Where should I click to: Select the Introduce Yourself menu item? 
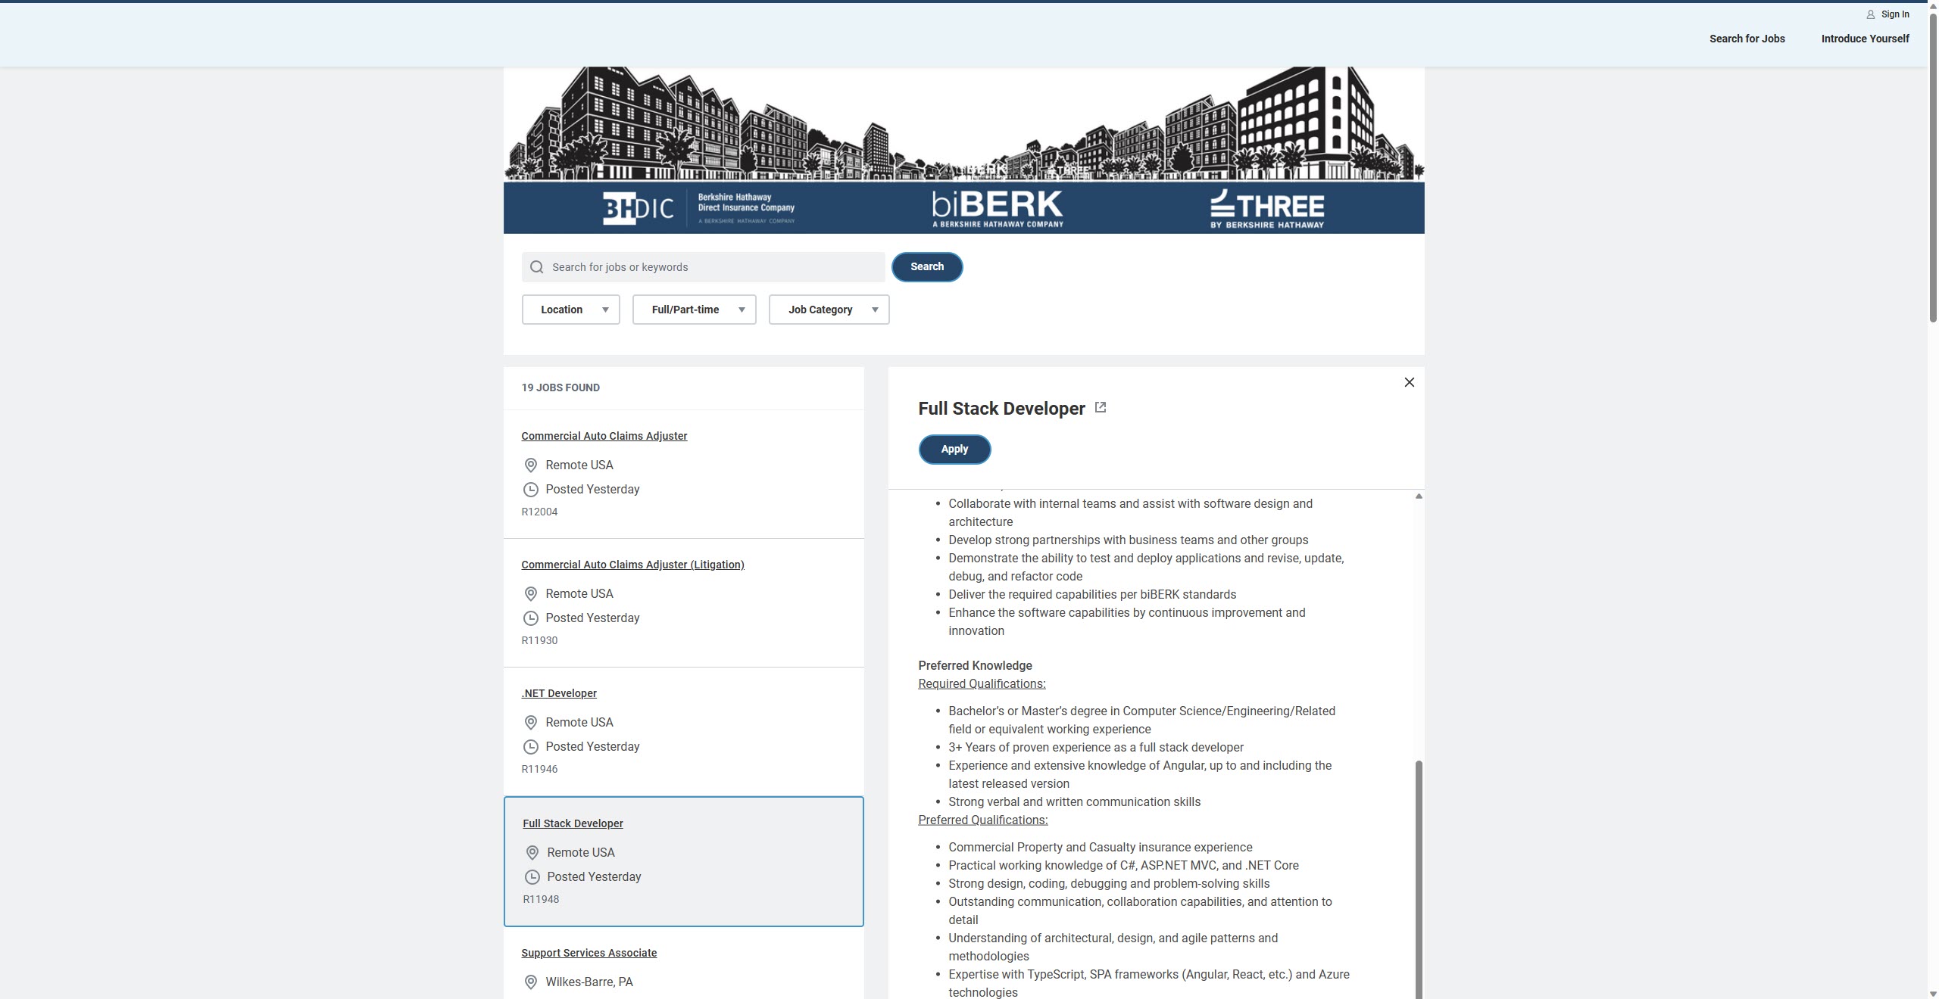point(1865,39)
